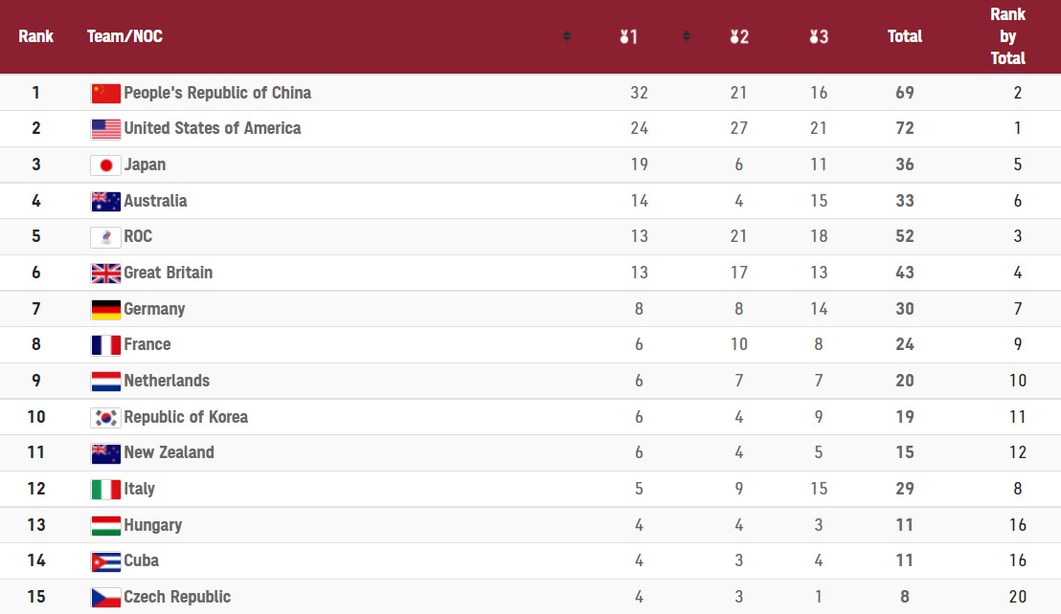Select the Rank column header
The width and height of the screenshot is (1061, 614).
[x=35, y=36]
